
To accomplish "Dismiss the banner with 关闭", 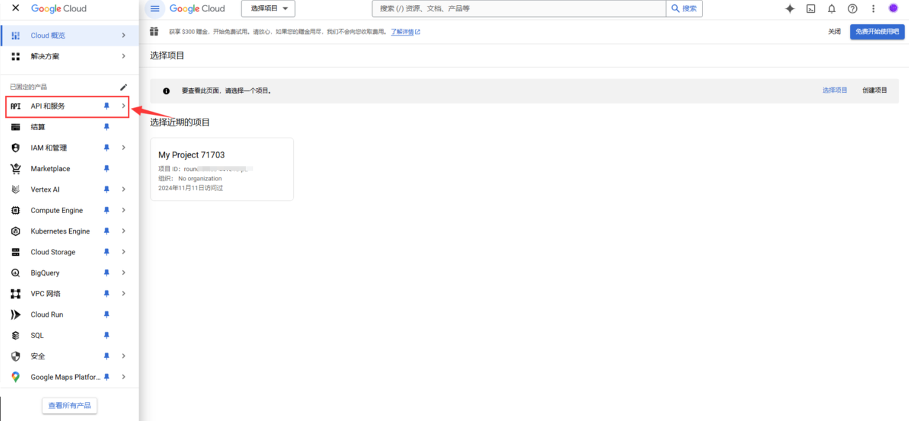I will (x=834, y=31).
